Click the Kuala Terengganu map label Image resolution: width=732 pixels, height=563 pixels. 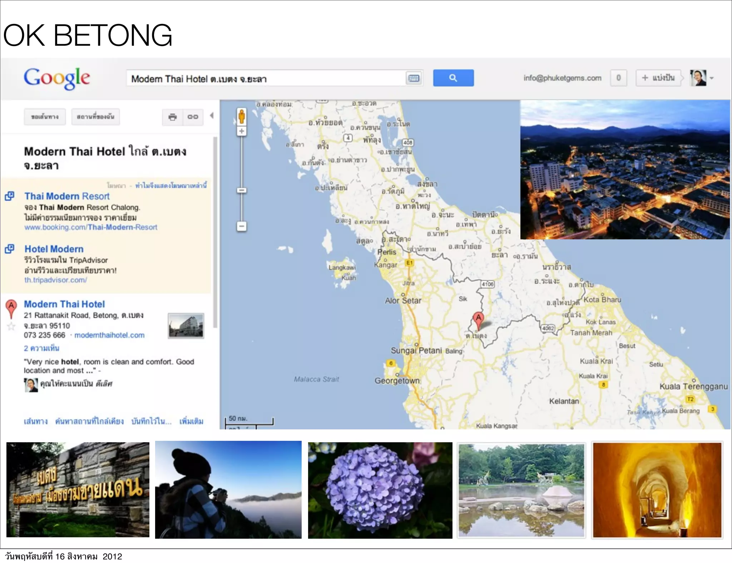[693, 387]
